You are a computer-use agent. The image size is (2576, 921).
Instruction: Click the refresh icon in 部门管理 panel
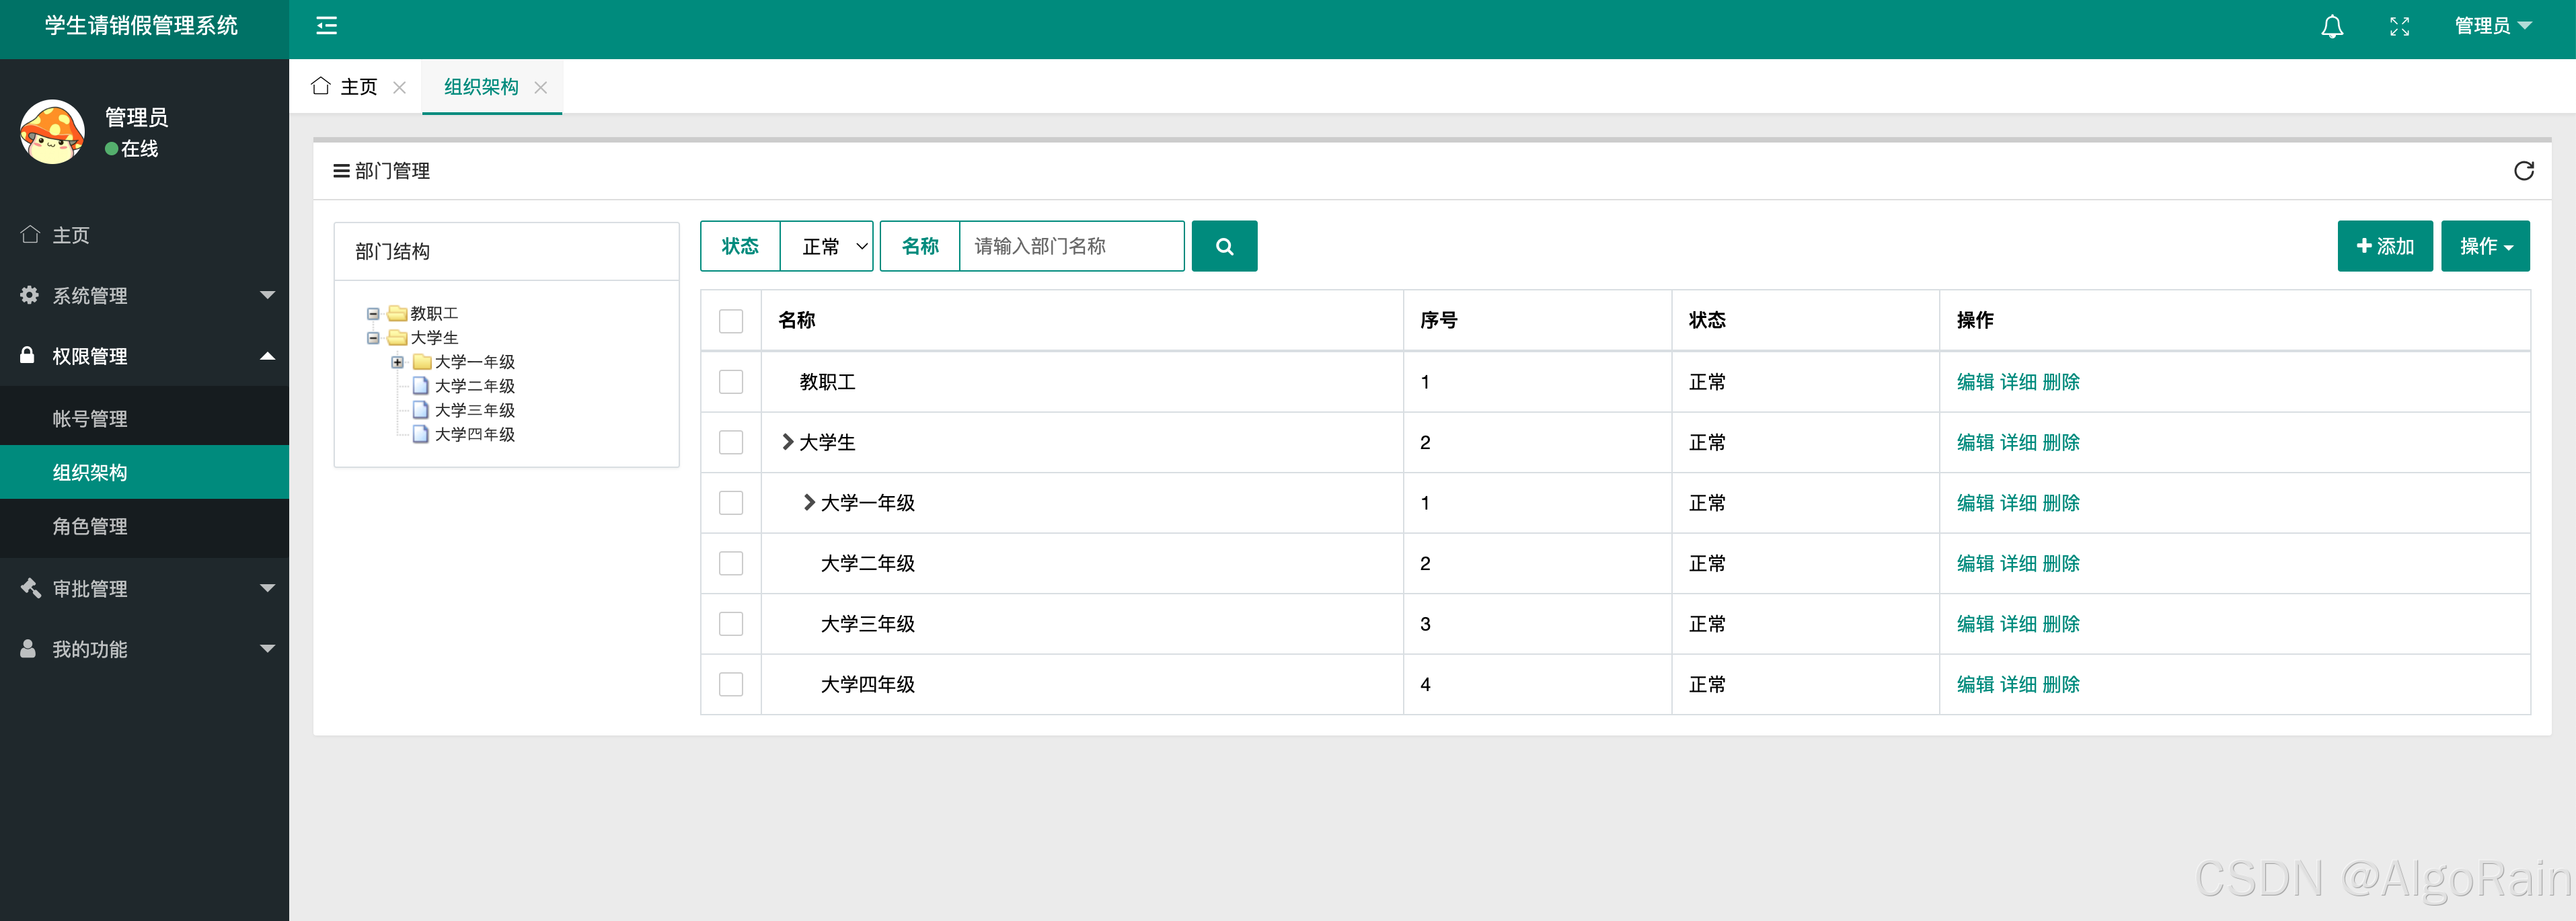coord(2523,171)
